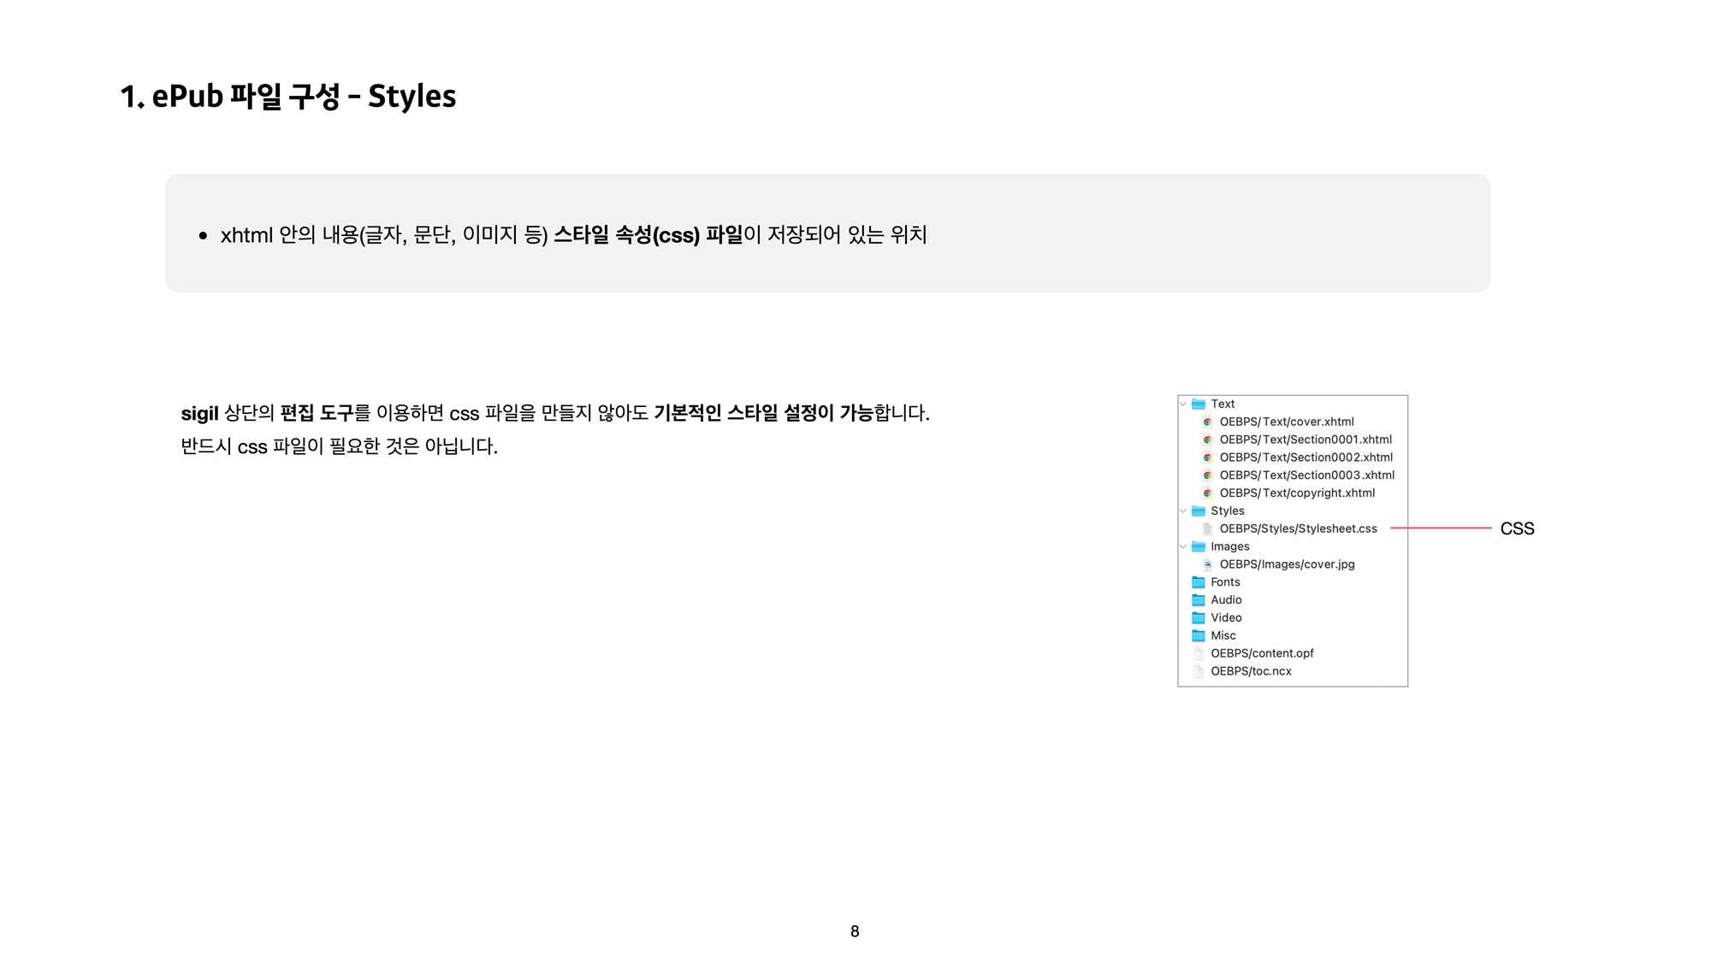Select OEBPS/content.opf entry
Screen dimensions: 1711x962
[1262, 653]
